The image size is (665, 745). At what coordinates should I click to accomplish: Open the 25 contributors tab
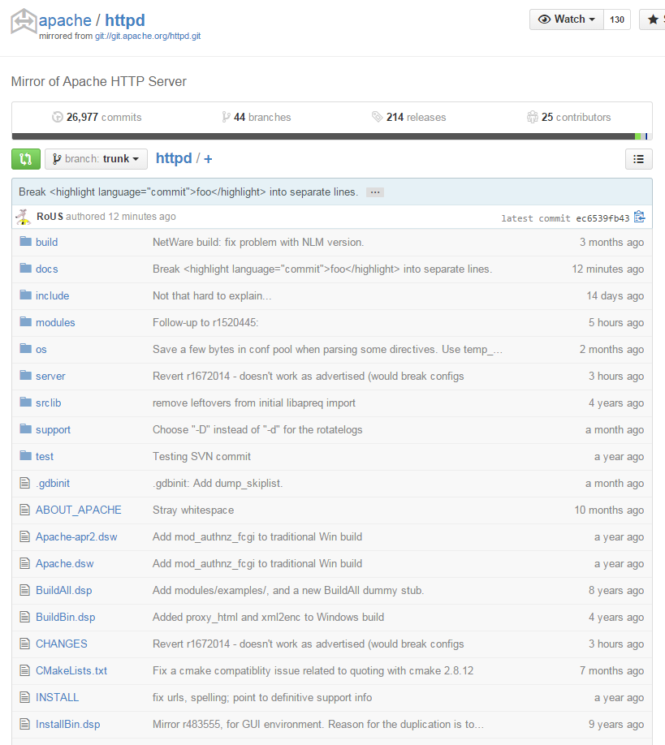point(568,117)
